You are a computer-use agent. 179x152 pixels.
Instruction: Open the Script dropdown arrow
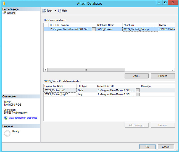click(x=55, y=11)
